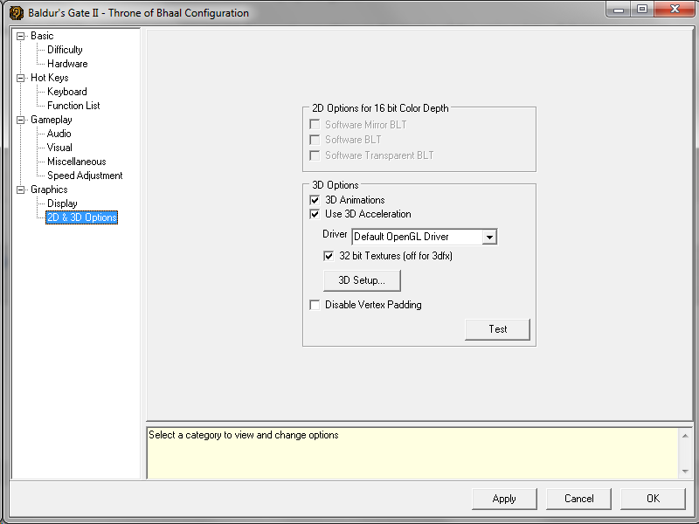Open Function List category
The width and height of the screenshot is (699, 524).
click(73, 106)
